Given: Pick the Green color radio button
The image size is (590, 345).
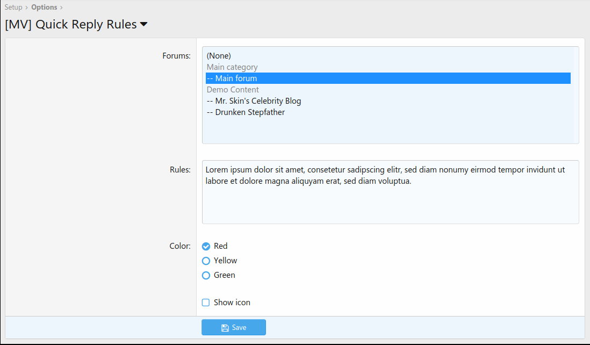Looking at the screenshot, I should [x=206, y=275].
